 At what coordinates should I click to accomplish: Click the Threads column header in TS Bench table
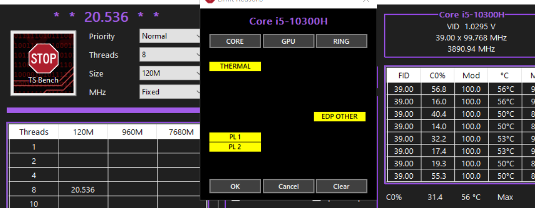pyautogui.click(x=34, y=132)
